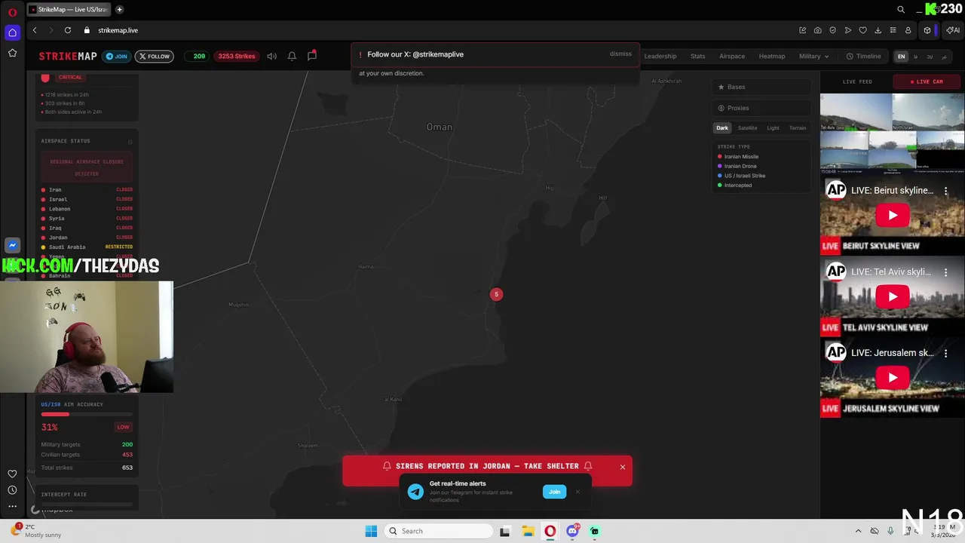Toggle the Proxies layer
The image size is (965, 543).
[x=762, y=108]
